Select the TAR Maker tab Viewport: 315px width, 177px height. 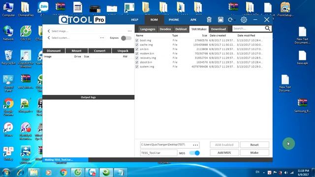click(x=199, y=29)
